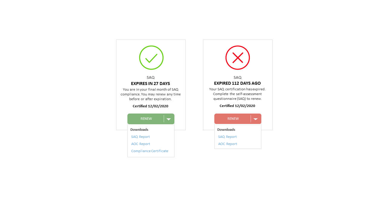Download the Compliance Certificate

[150, 151]
